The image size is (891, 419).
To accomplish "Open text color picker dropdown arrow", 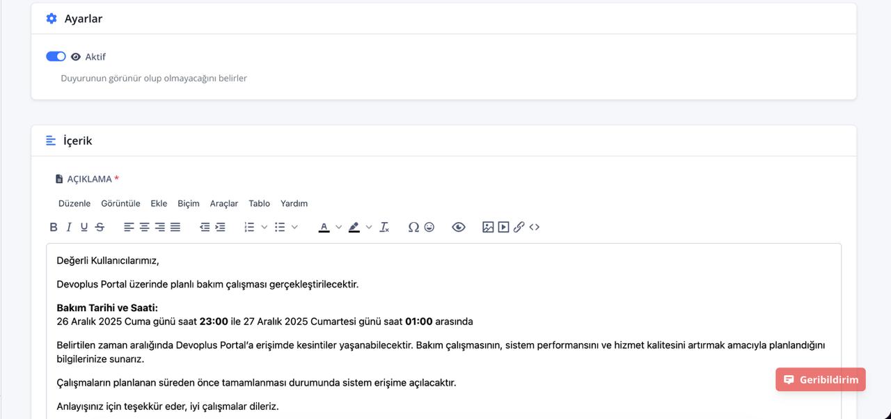I will click(338, 227).
